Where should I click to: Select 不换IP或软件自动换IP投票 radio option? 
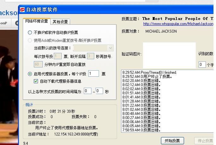click(30, 32)
